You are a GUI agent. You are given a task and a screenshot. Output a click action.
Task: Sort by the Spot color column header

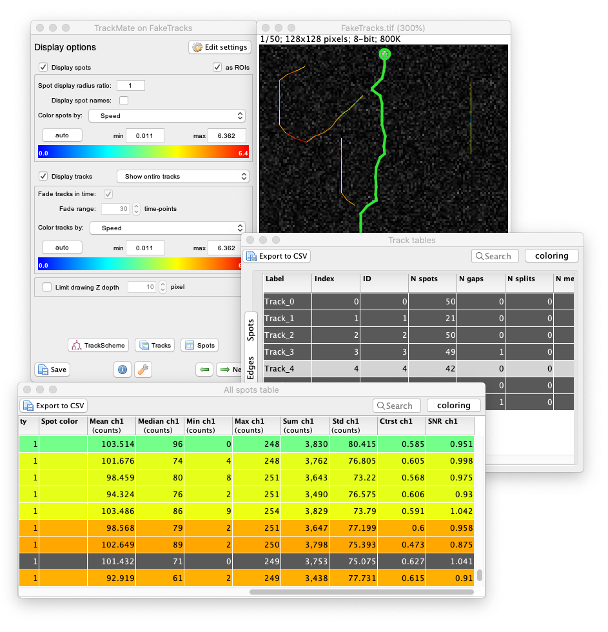(63, 426)
